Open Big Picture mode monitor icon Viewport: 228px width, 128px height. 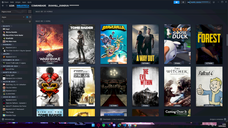(213, 2)
